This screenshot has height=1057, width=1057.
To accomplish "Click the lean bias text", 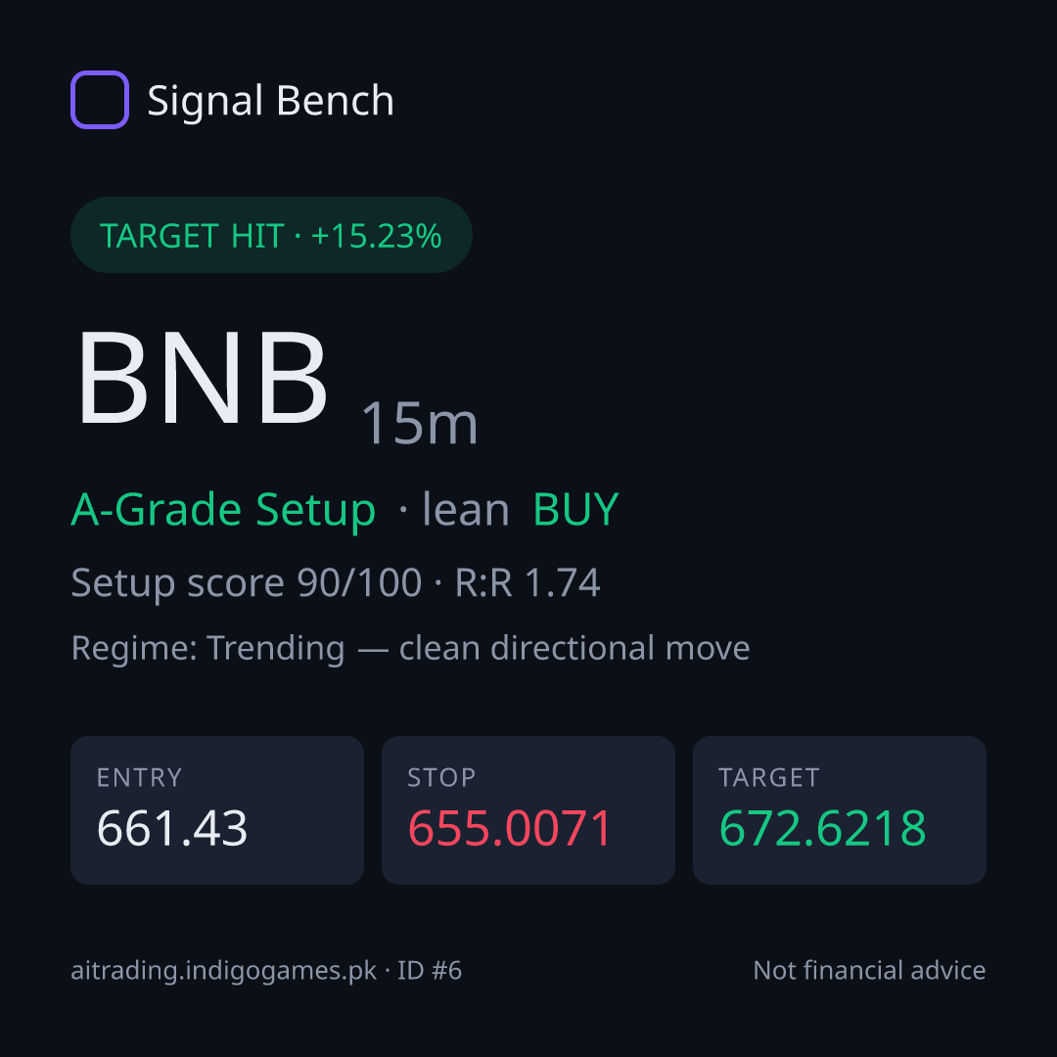I will 465,509.
